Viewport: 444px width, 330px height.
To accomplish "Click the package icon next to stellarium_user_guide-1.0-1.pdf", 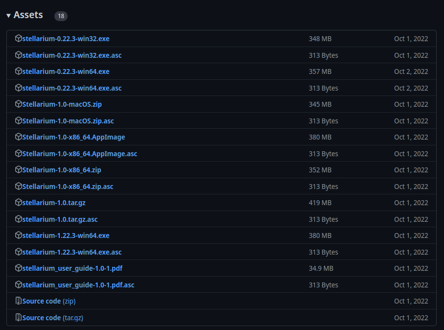I will click(x=18, y=268).
